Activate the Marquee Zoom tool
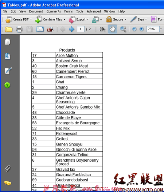164x192 pixels. (x=123, y=29)
